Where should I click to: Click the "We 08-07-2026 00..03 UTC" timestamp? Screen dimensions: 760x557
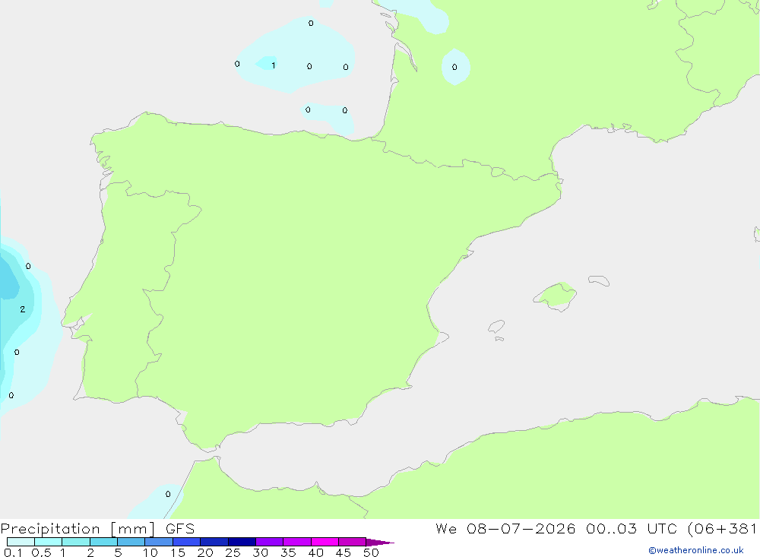click(x=556, y=529)
